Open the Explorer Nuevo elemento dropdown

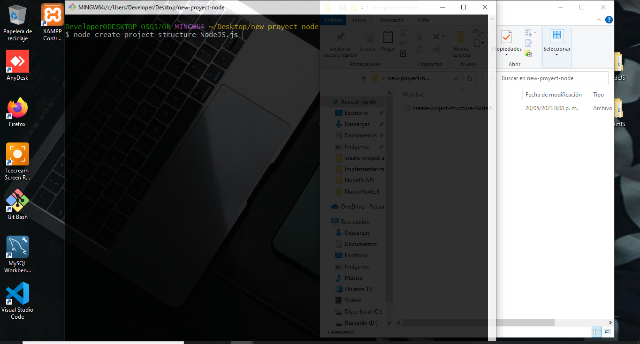pos(478,33)
